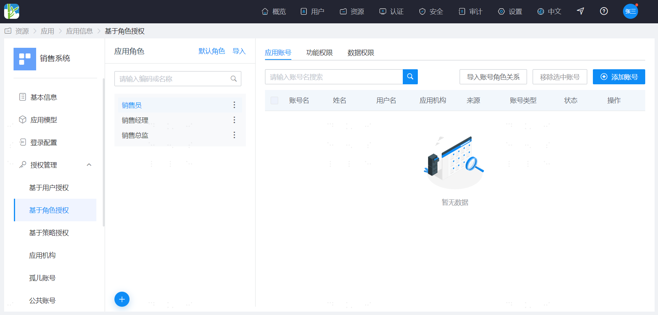Open the three-dot menu for 销售总监

pyautogui.click(x=234, y=135)
